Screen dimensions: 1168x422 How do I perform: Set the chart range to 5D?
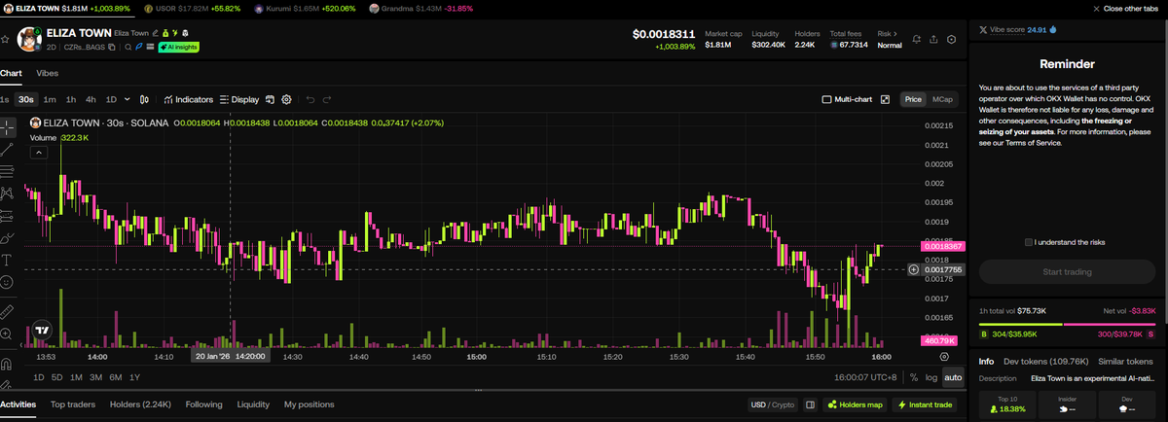56,377
